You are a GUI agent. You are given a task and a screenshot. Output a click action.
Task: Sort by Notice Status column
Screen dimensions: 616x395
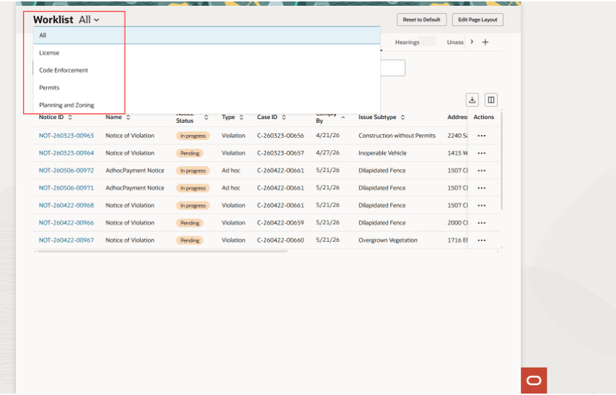tap(206, 117)
